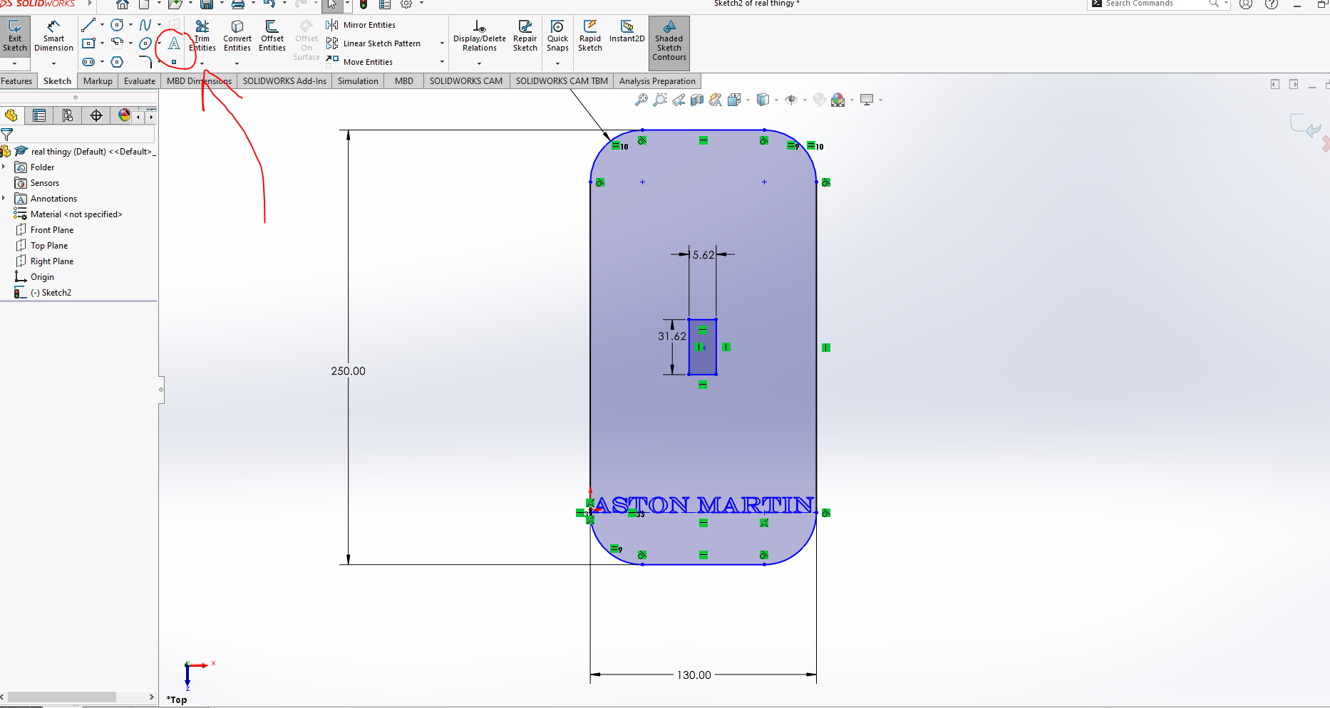Click Offset Entities tool
The width and height of the screenshot is (1330, 708).
pos(272,35)
